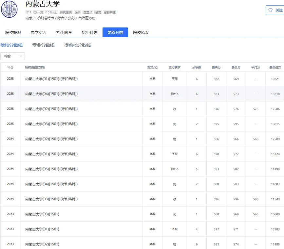Click the 年份 column header
284x249 pixels.
coord(10,67)
